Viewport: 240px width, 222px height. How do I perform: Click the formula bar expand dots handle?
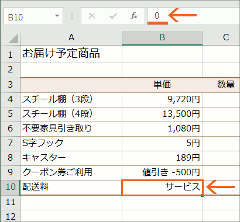[x=72, y=16]
